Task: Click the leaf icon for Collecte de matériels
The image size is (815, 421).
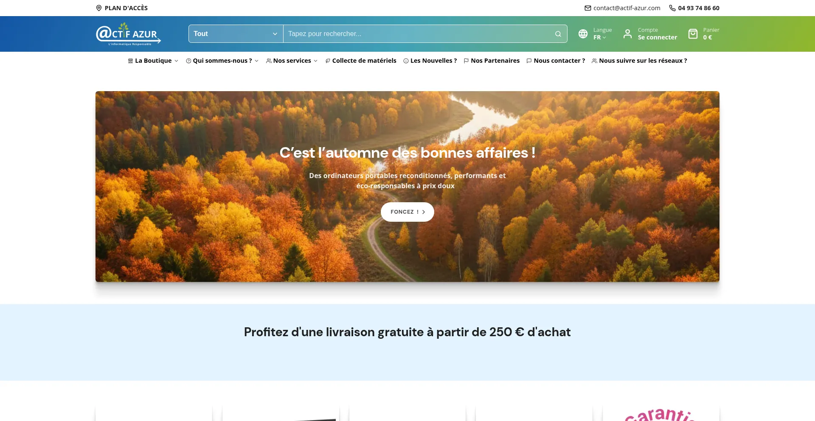Action: [x=328, y=61]
